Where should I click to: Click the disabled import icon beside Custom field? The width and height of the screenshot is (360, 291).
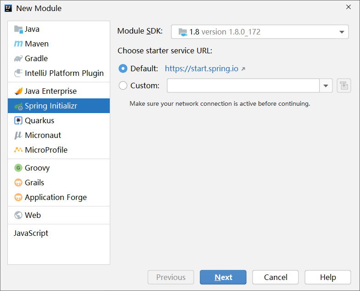343,86
